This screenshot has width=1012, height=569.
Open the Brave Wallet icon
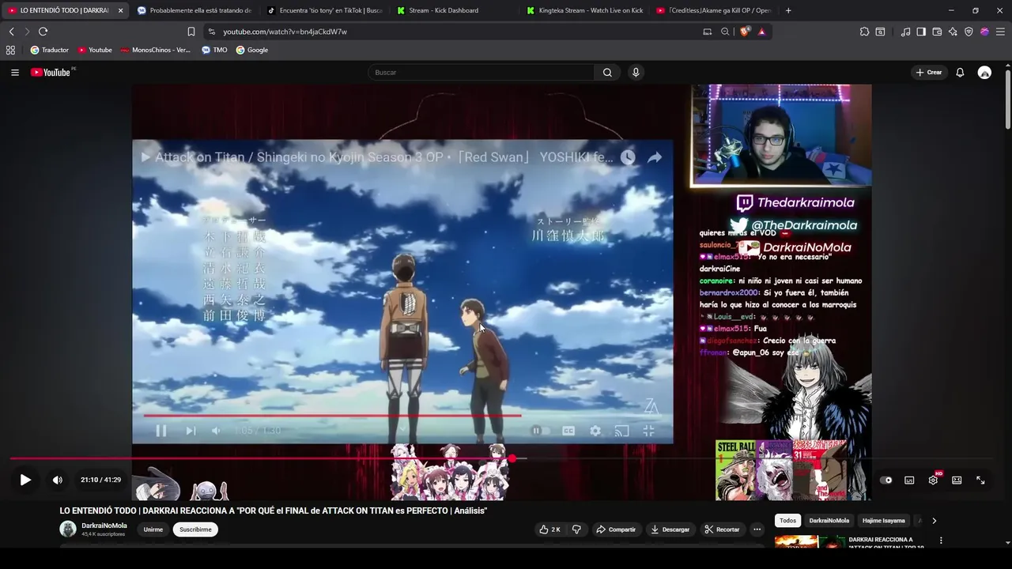point(937,32)
